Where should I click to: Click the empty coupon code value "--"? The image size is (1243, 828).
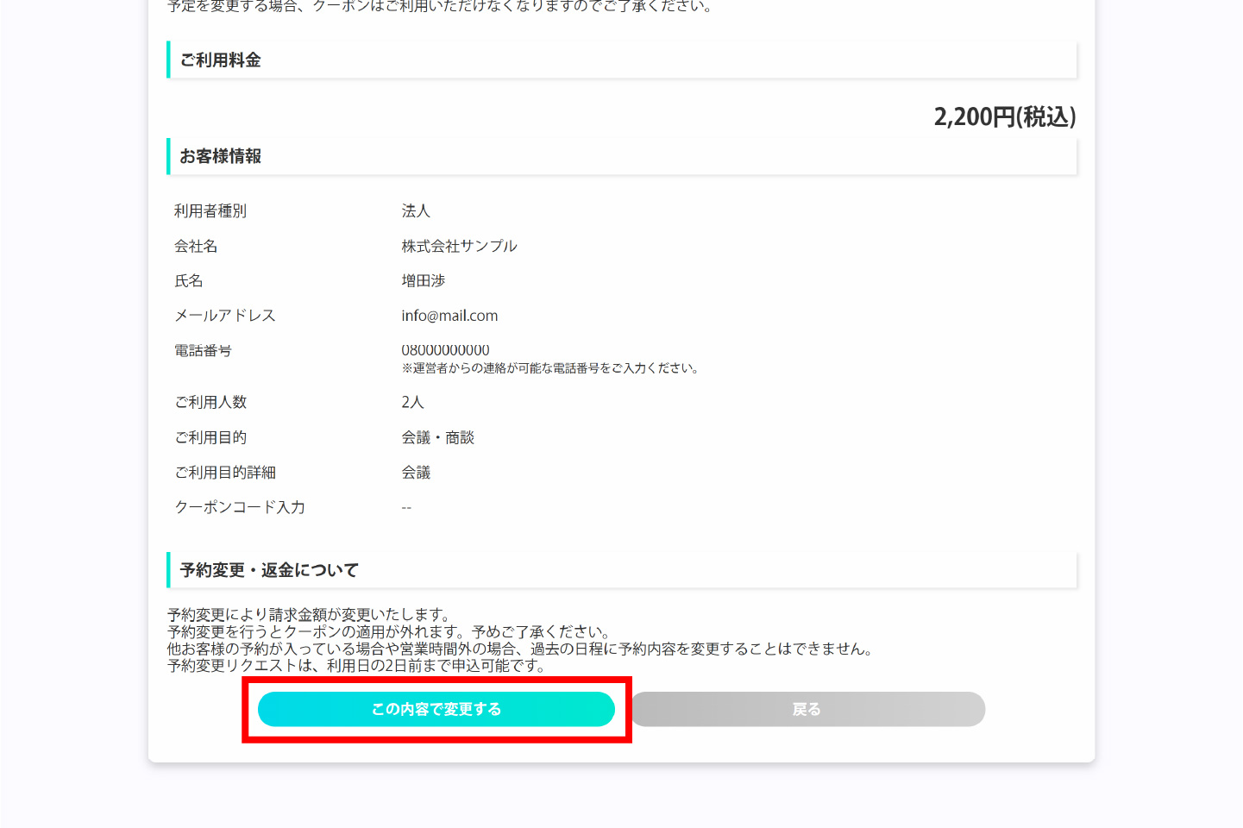[x=406, y=508]
